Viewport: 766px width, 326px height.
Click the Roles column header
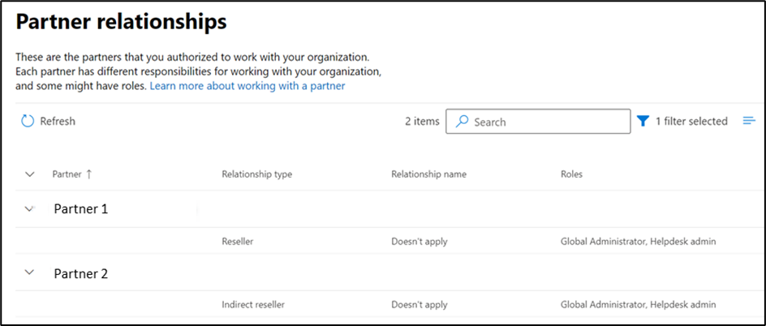click(571, 174)
